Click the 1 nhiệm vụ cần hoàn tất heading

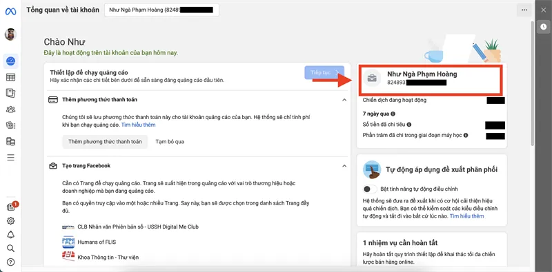click(400, 243)
